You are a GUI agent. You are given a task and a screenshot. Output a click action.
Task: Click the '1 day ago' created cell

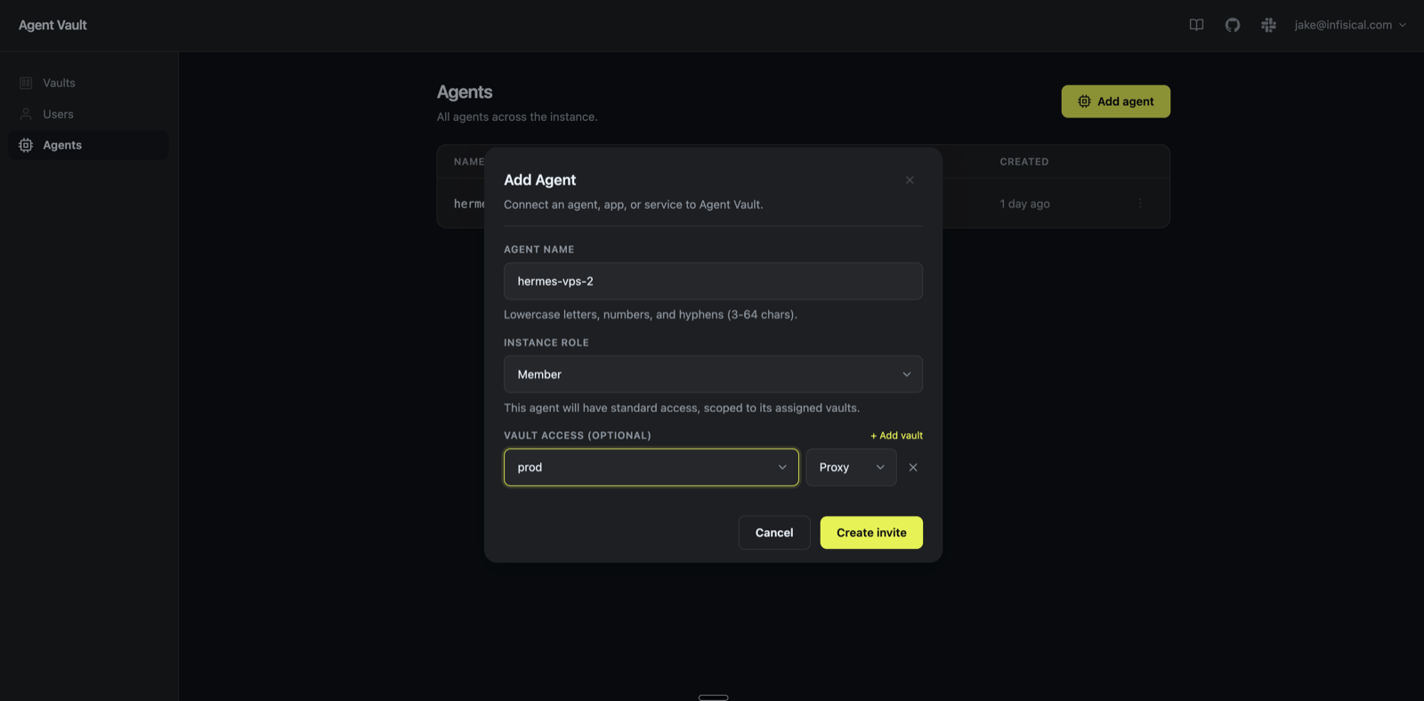1024,204
